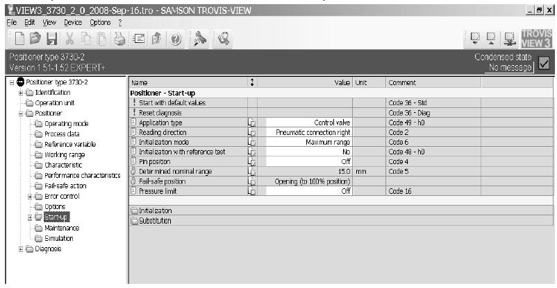Click the online connection monitor icon
557x288 pixels.
(510, 38)
